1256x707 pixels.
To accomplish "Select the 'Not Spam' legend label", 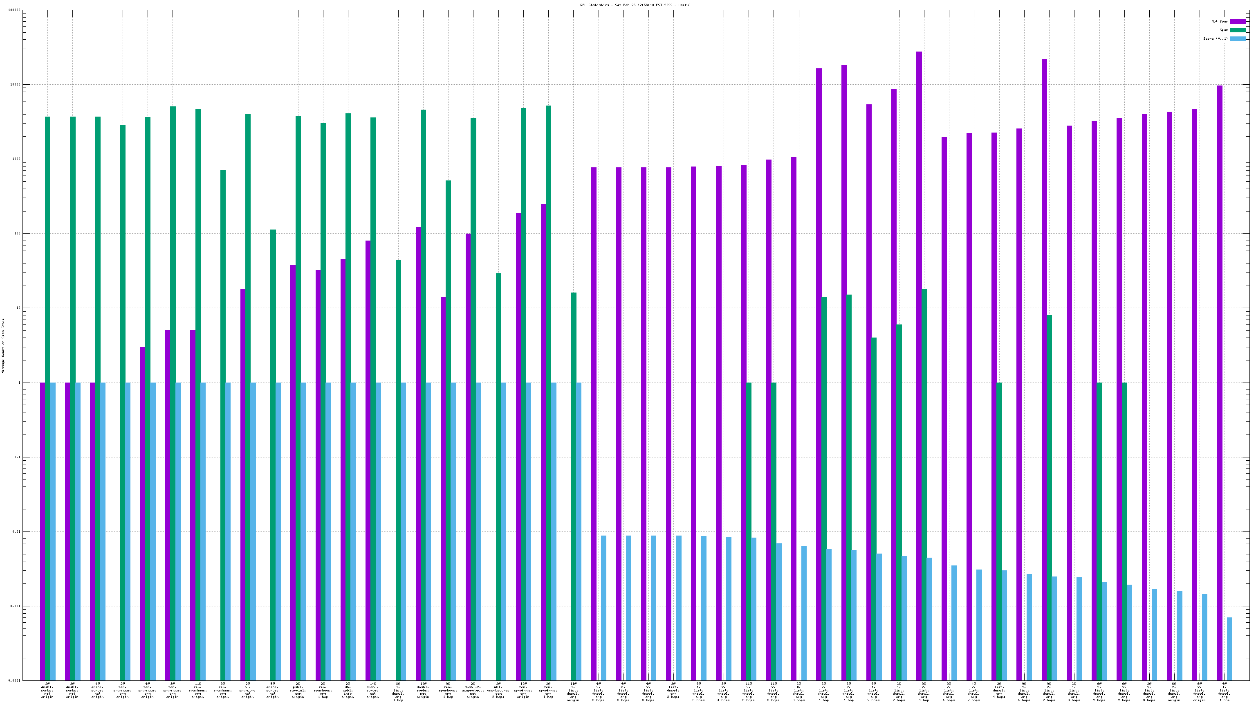I will [1220, 21].
